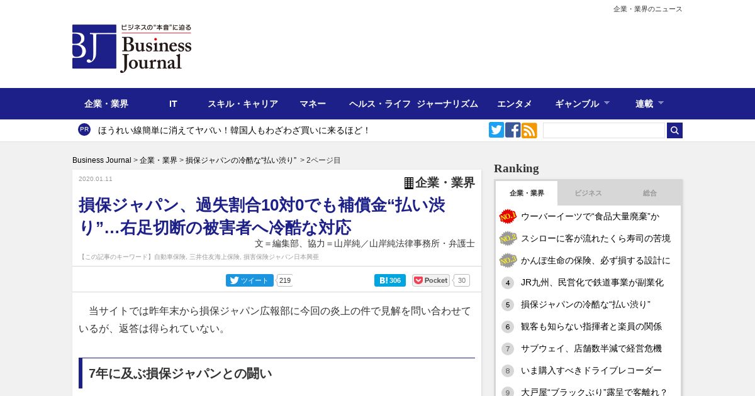Click the search magnifier button
755x396 pixels.
pyautogui.click(x=674, y=130)
